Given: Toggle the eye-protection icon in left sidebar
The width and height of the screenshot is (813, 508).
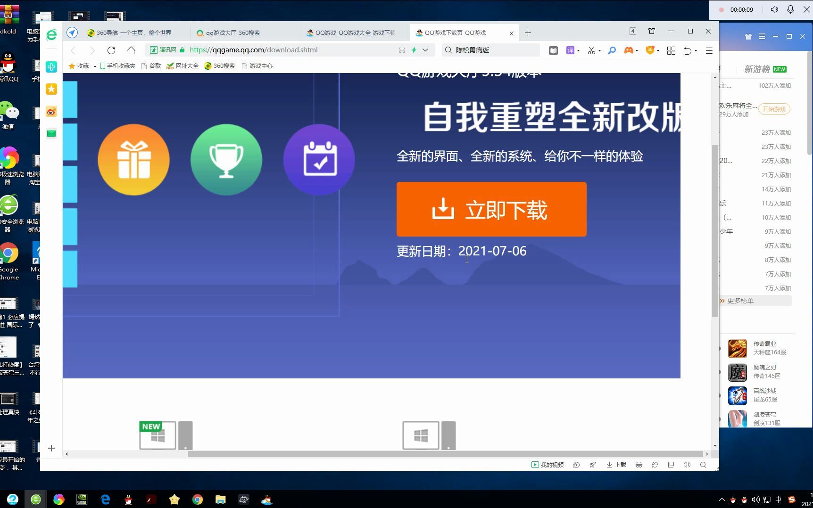Looking at the screenshot, I should [51, 112].
